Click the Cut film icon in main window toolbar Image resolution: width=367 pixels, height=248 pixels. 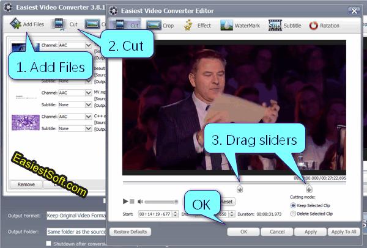[x=59, y=24]
